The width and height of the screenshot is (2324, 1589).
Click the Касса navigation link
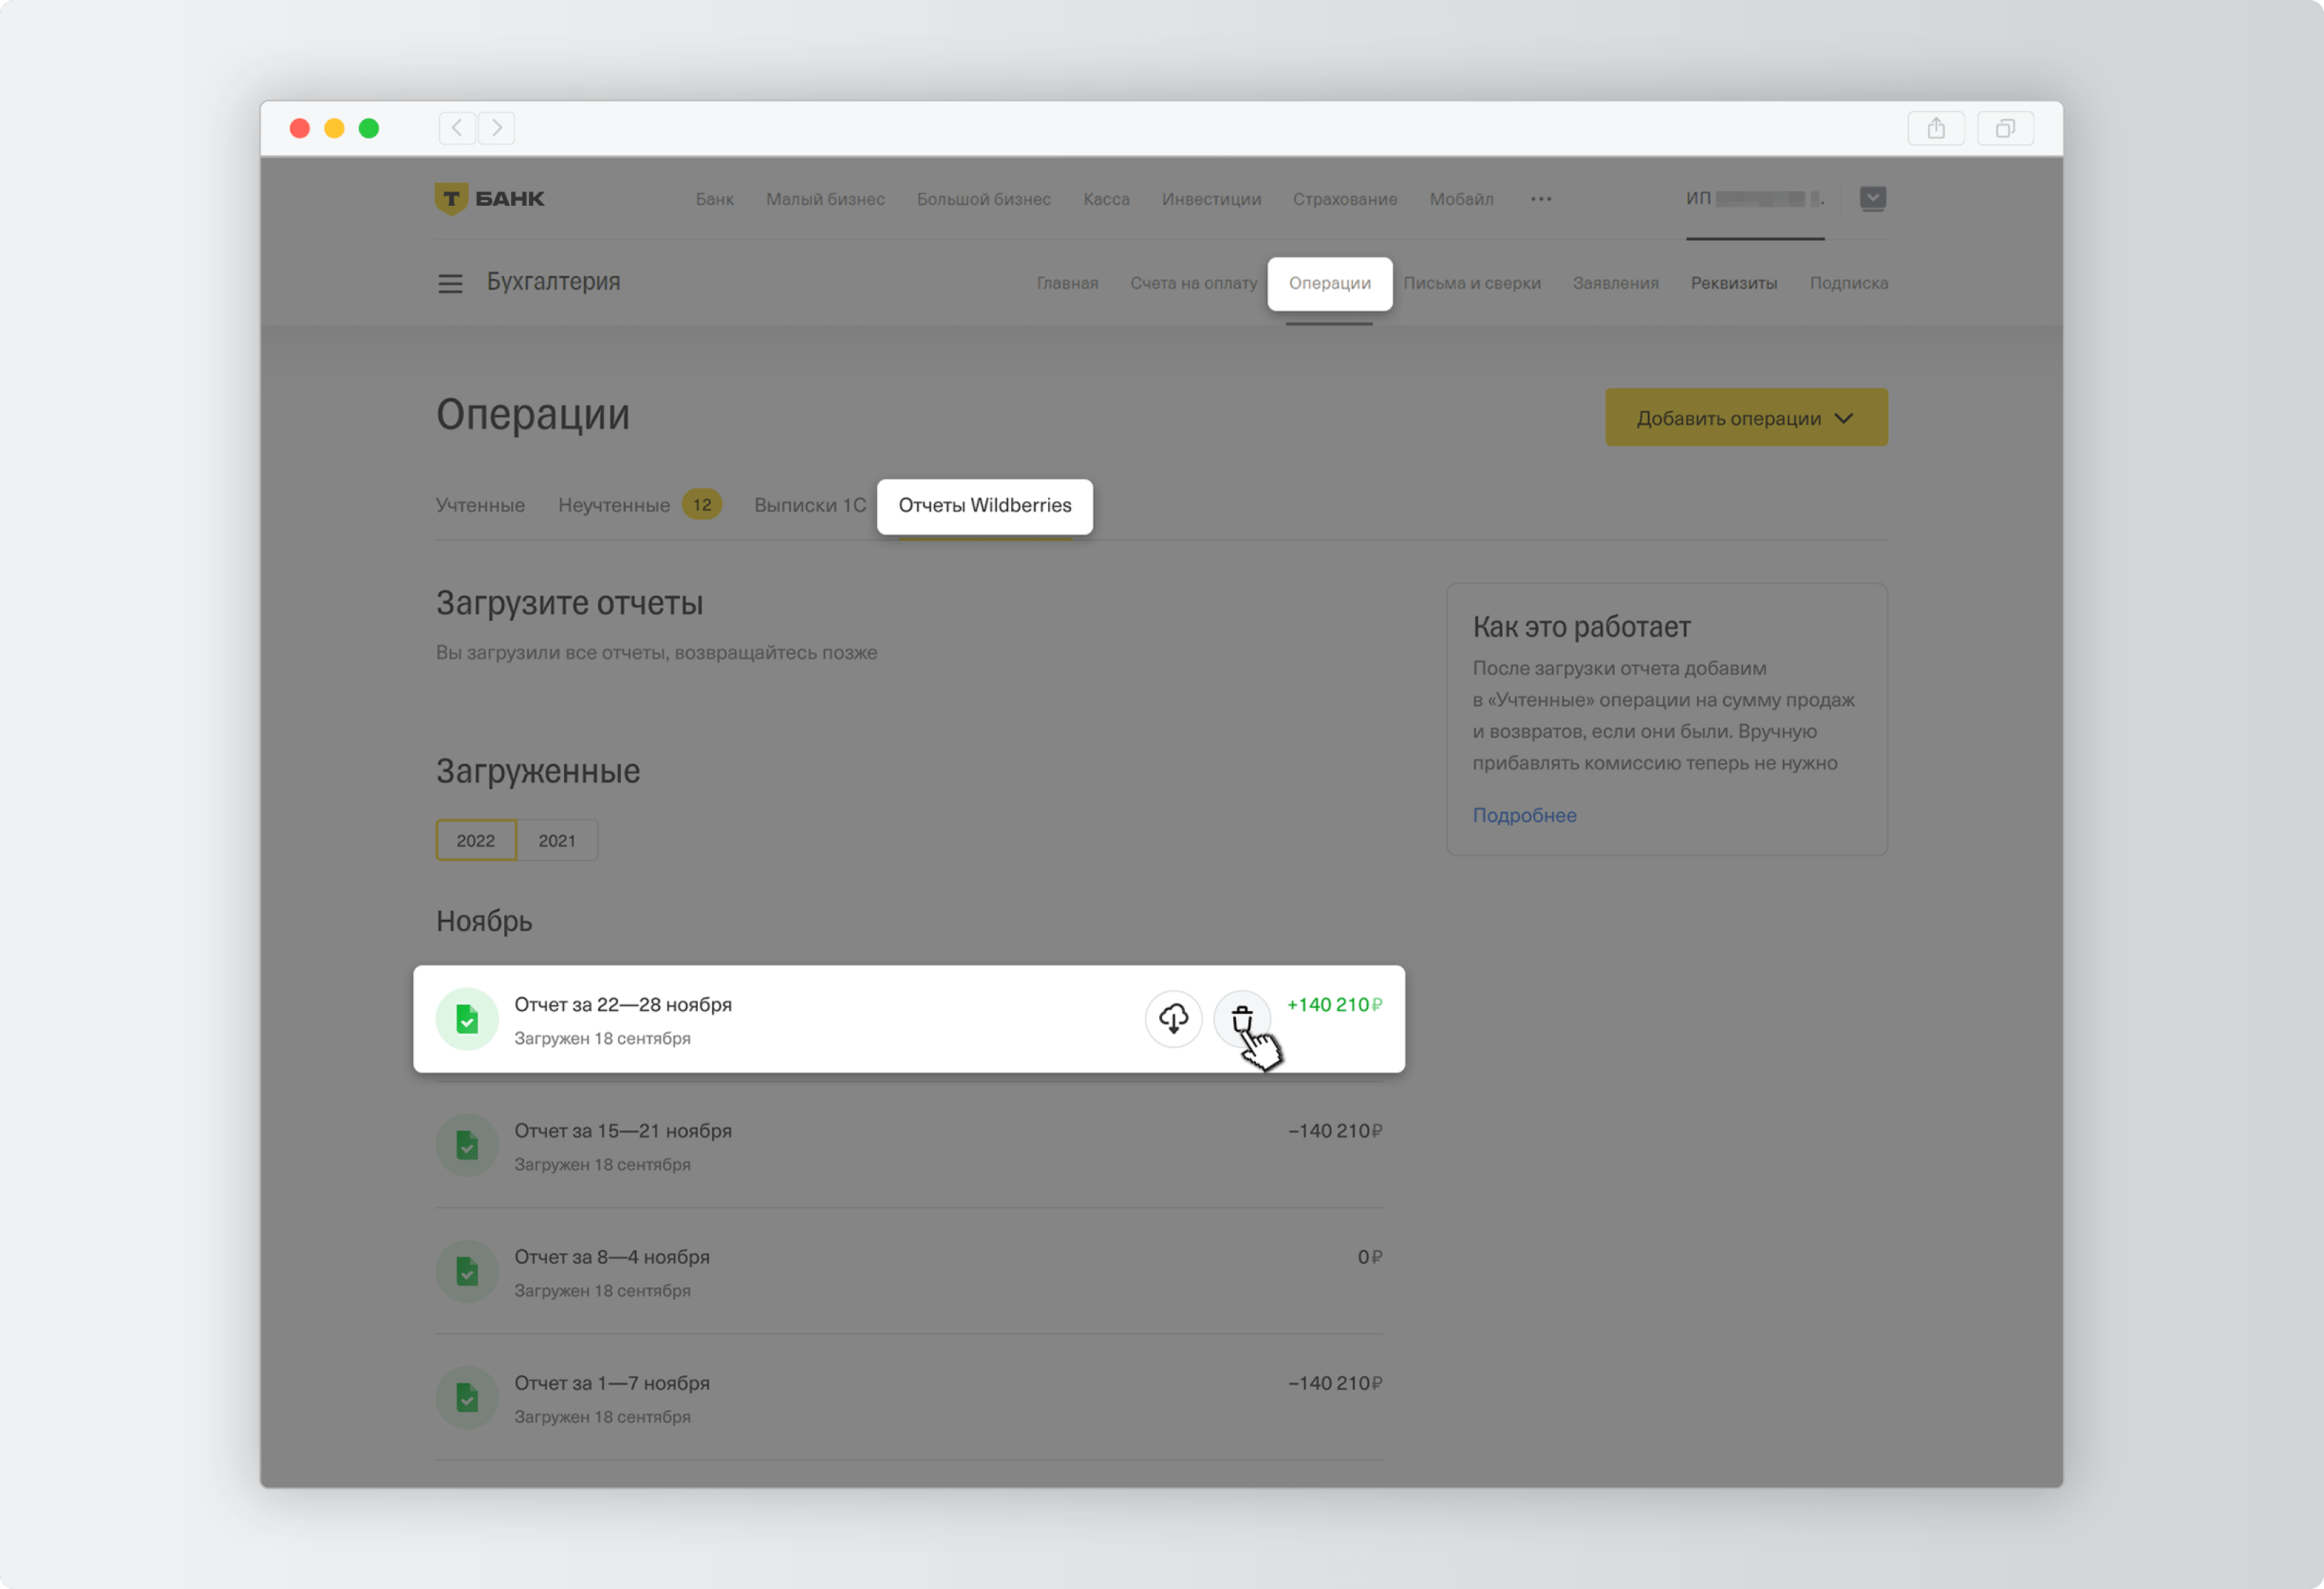1106,199
